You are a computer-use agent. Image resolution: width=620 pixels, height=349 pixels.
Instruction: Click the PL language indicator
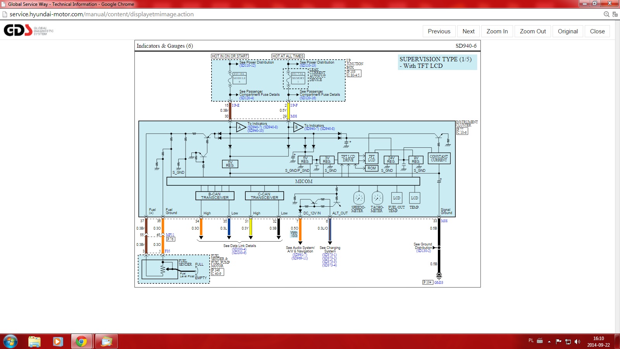531,340
